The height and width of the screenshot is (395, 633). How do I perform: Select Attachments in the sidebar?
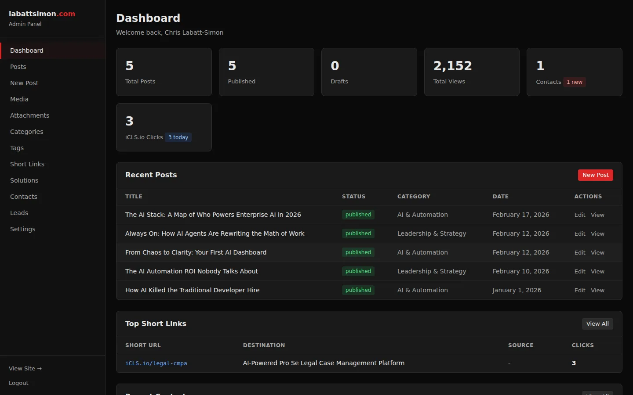tap(29, 115)
